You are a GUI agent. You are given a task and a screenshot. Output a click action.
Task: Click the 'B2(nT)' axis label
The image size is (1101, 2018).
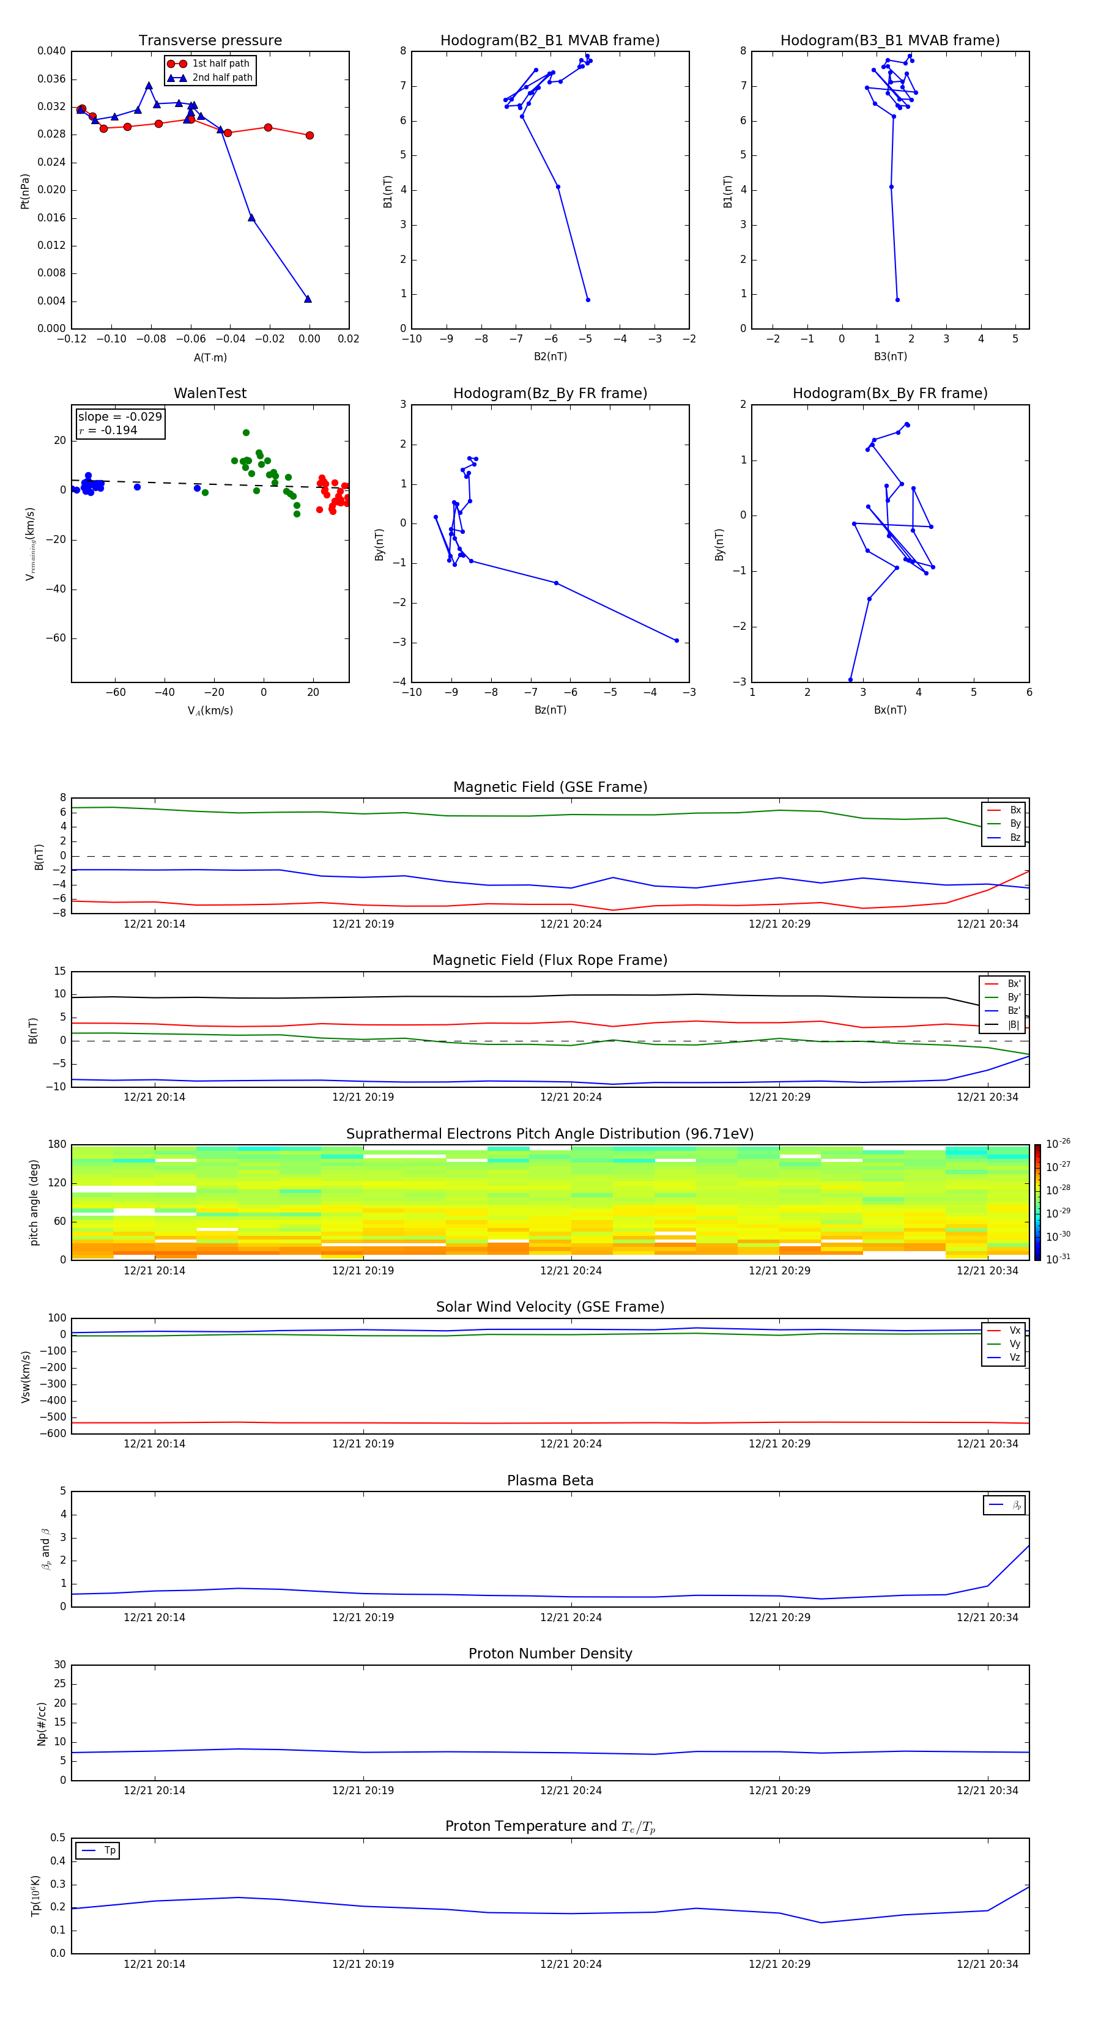pyautogui.click(x=550, y=357)
